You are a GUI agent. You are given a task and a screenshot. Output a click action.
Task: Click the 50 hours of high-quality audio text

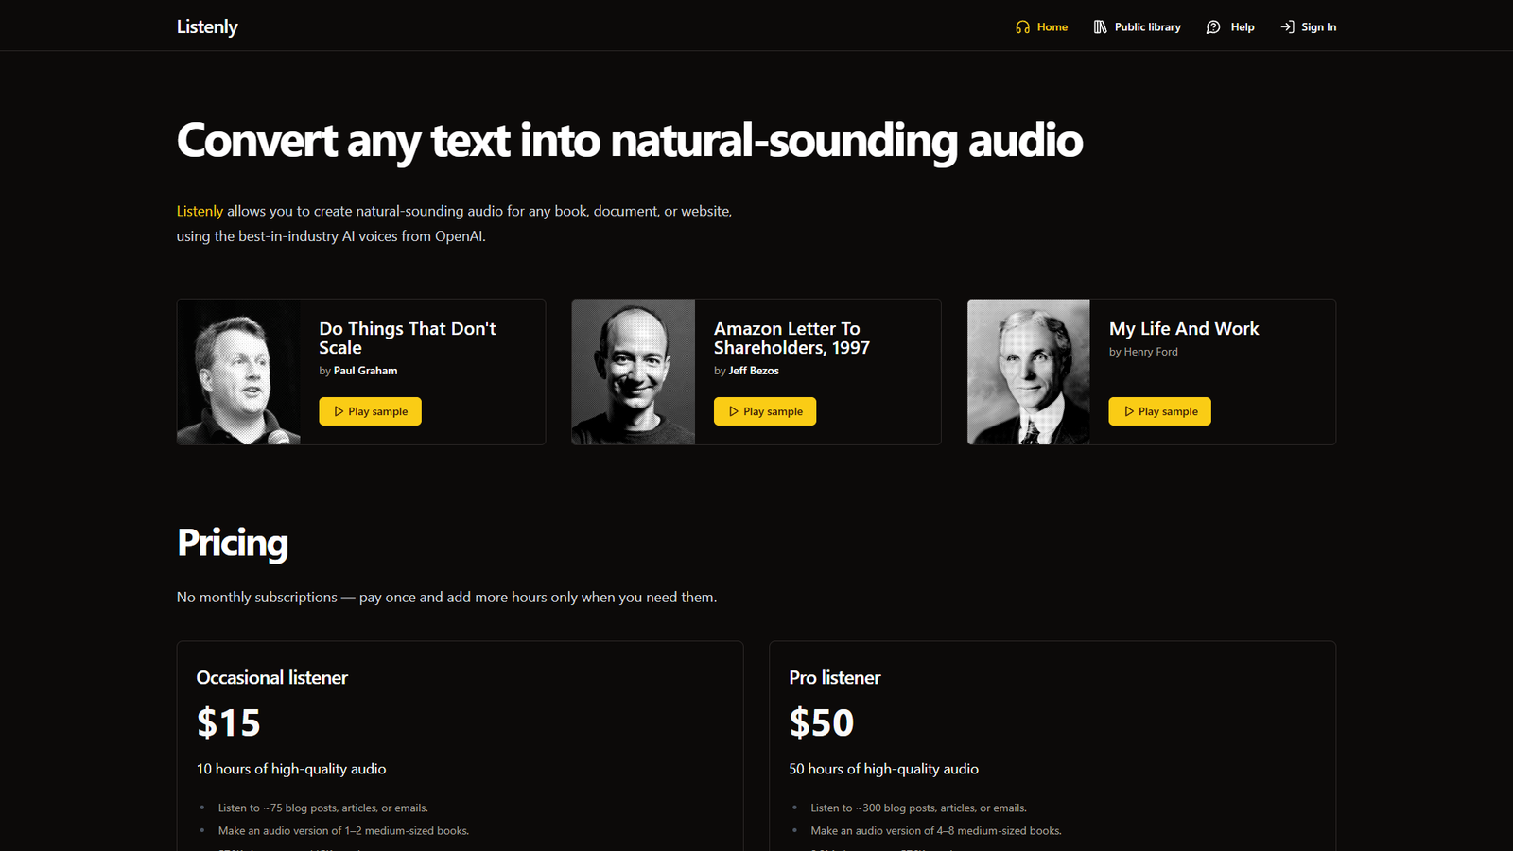(883, 769)
